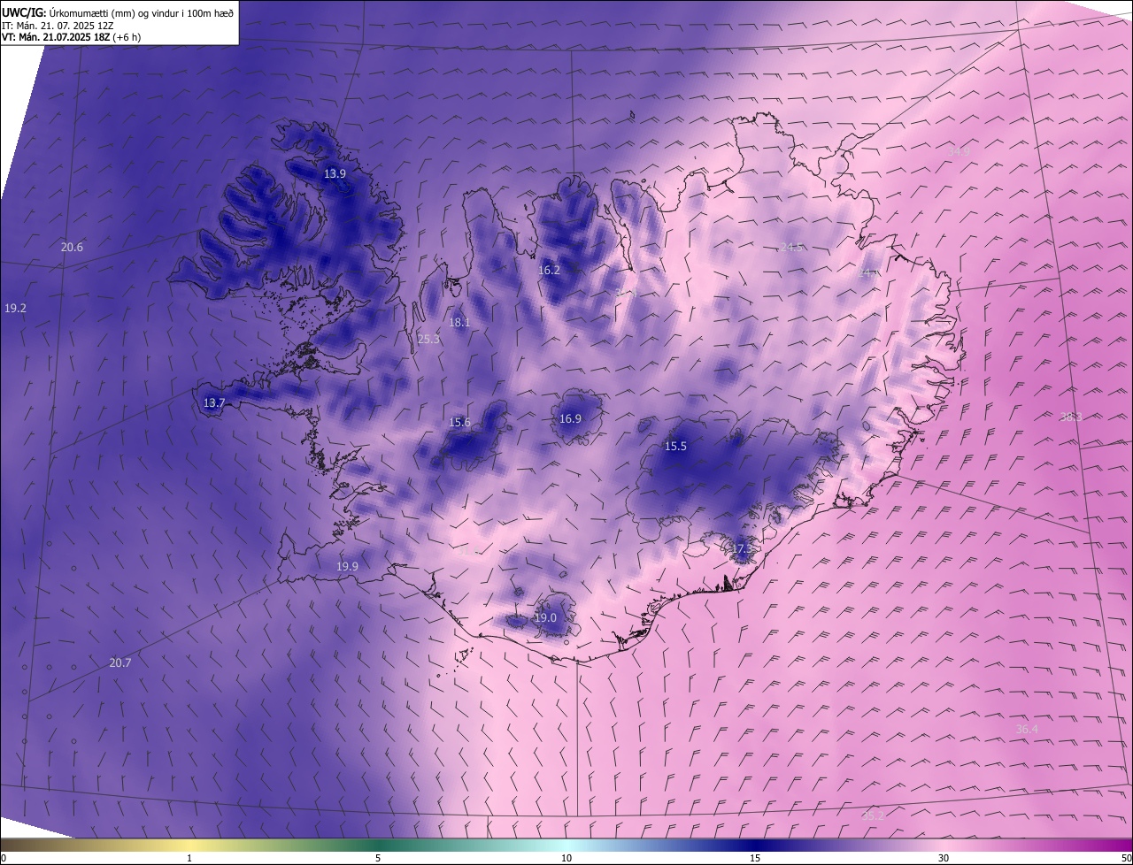Click the 13.7 value label
Image resolution: width=1133 pixels, height=865 pixels.
(214, 403)
